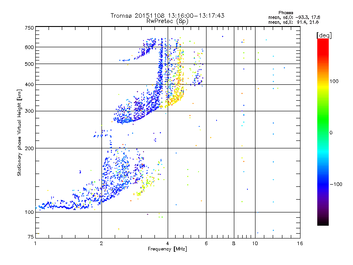Click the x-axis '4' tick label

(x=168, y=243)
